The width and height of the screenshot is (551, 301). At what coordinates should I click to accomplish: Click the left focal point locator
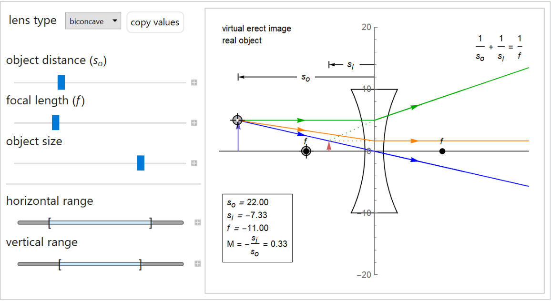[x=306, y=151]
